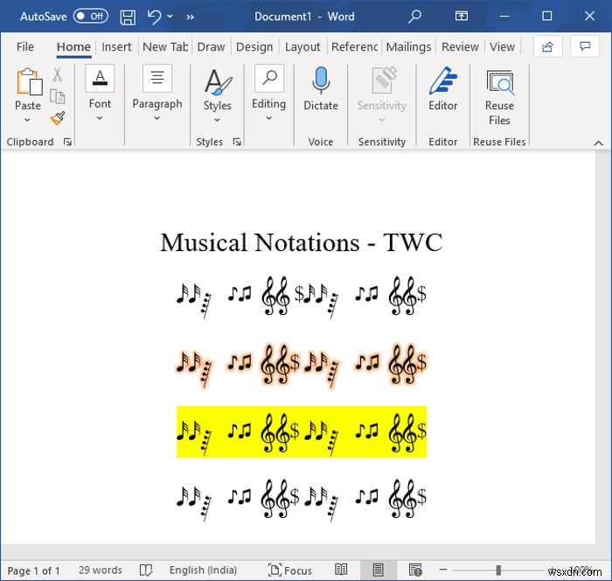Toggle the AutoSave switch
The width and height of the screenshot is (612, 581).
[91, 17]
